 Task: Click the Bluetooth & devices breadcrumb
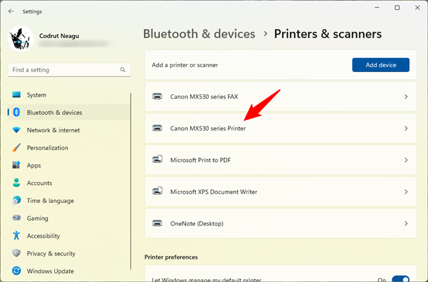tap(199, 34)
